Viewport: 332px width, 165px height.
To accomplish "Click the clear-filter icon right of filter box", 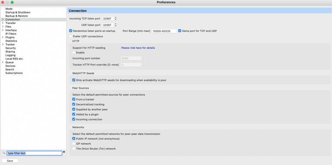I will [x=64, y=152].
